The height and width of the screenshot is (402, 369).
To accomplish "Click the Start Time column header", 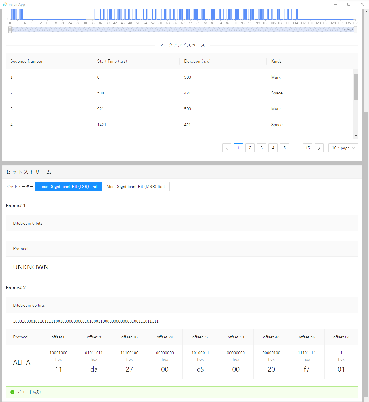I will [x=112, y=61].
